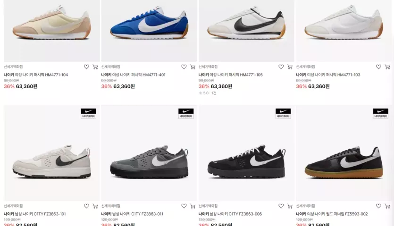This screenshot has width=394, height=226.
Task: Cart icon for 필드 제너럴 FZ5593-002
Action: [387, 206]
